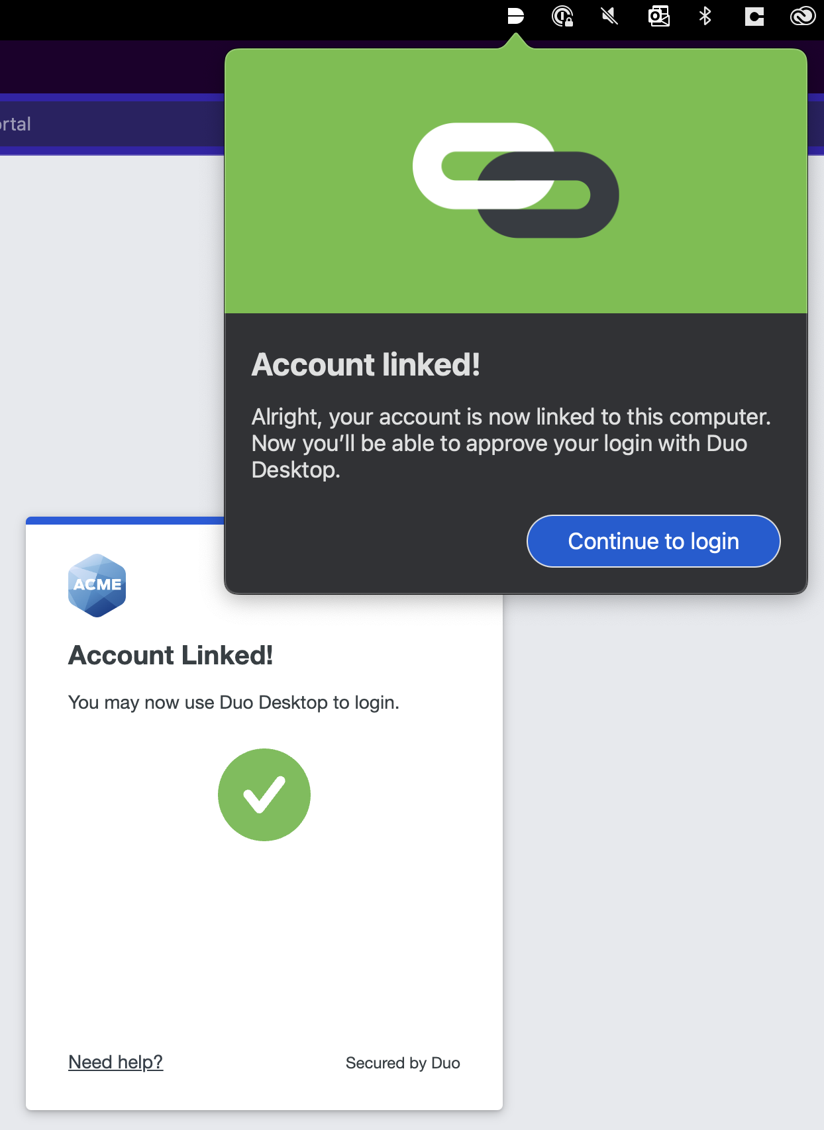Click the popup arrow pointing at Duo icon
The image size is (824, 1130).
(x=515, y=38)
